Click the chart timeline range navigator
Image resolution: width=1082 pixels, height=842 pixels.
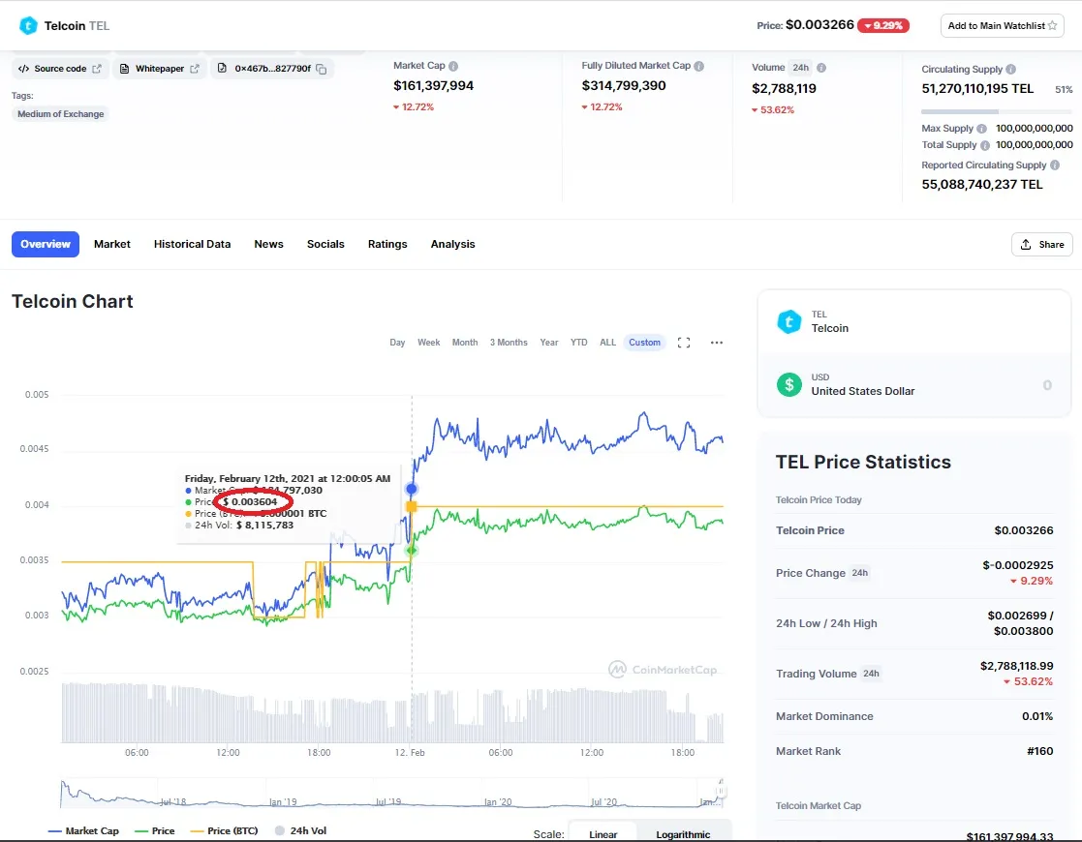click(392, 793)
